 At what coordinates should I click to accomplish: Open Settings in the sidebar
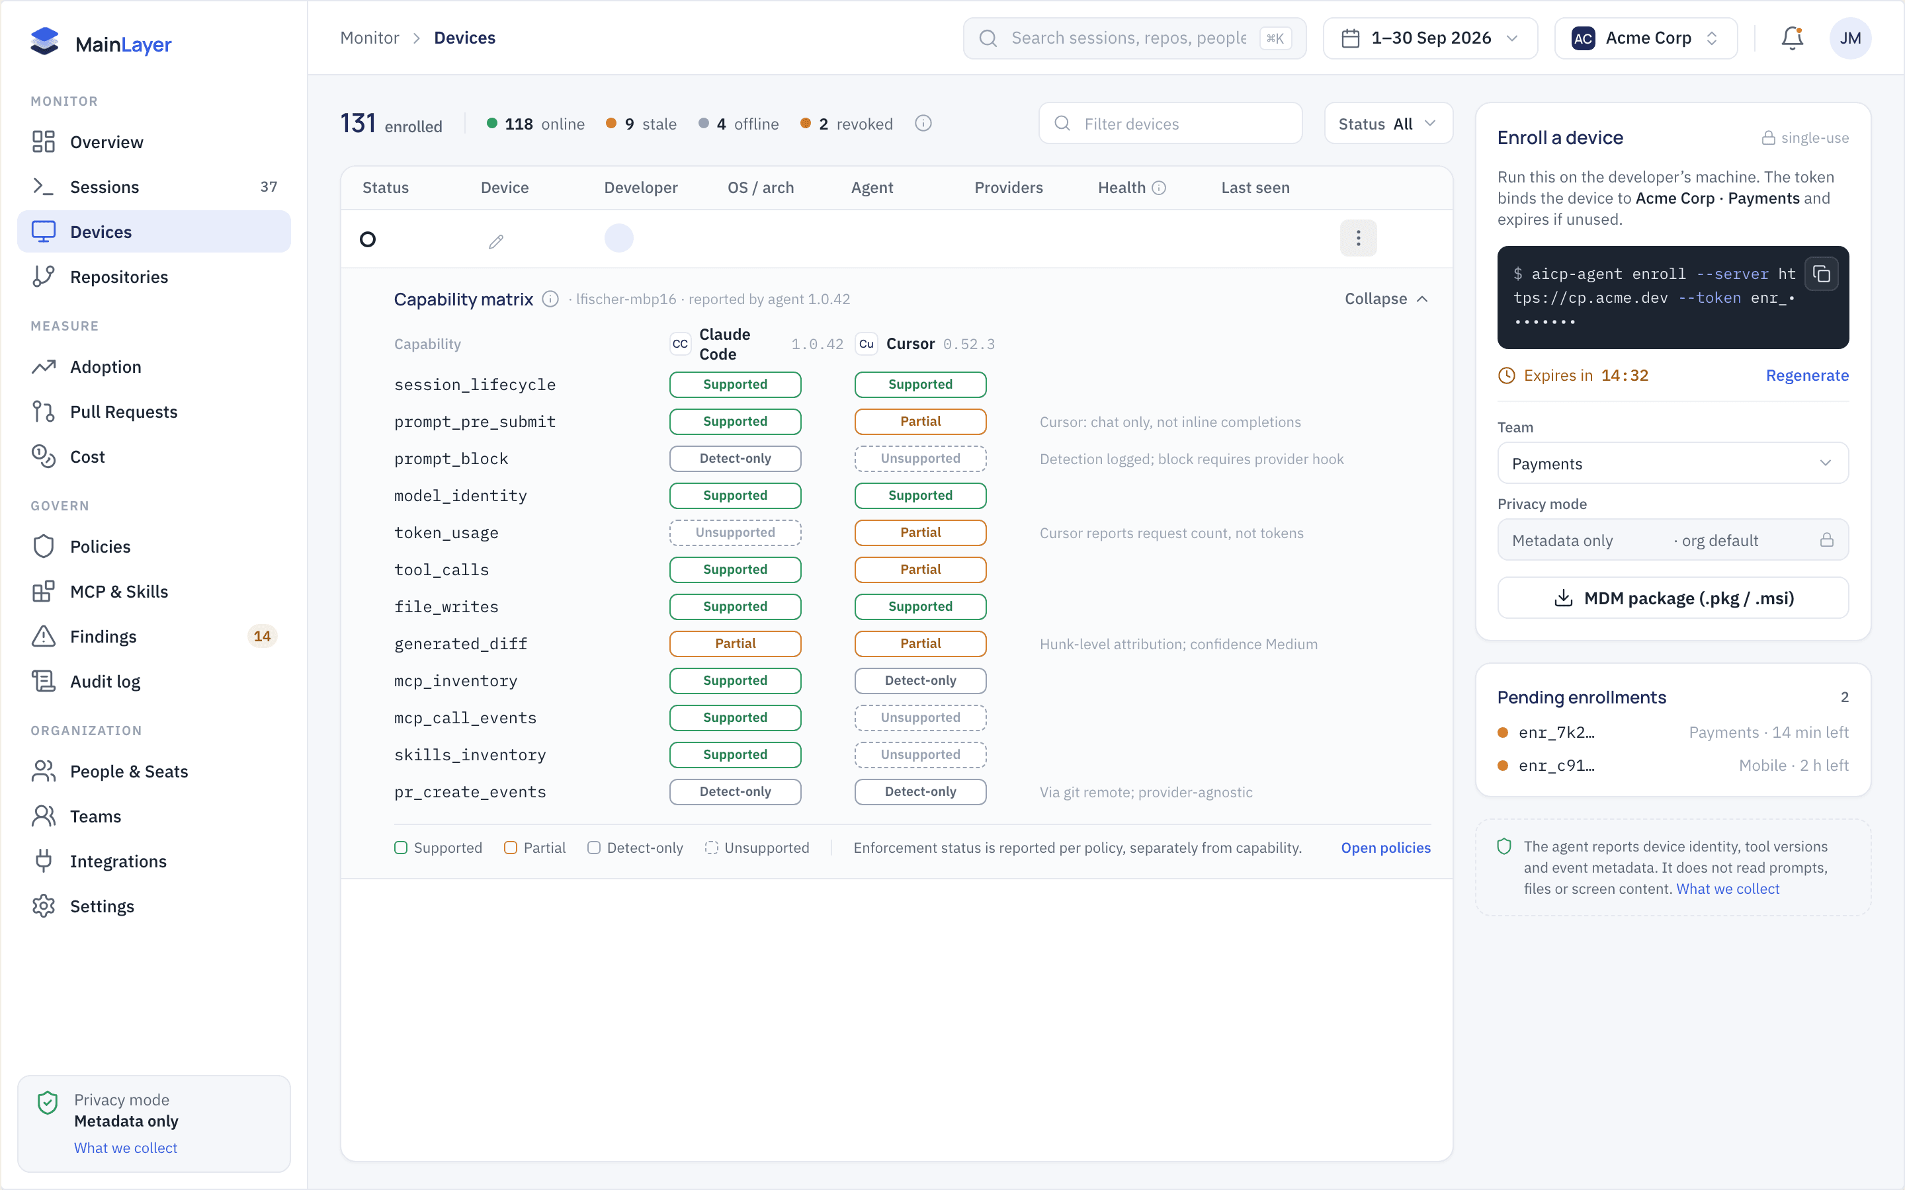pyautogui.click(x=154, y=906)
